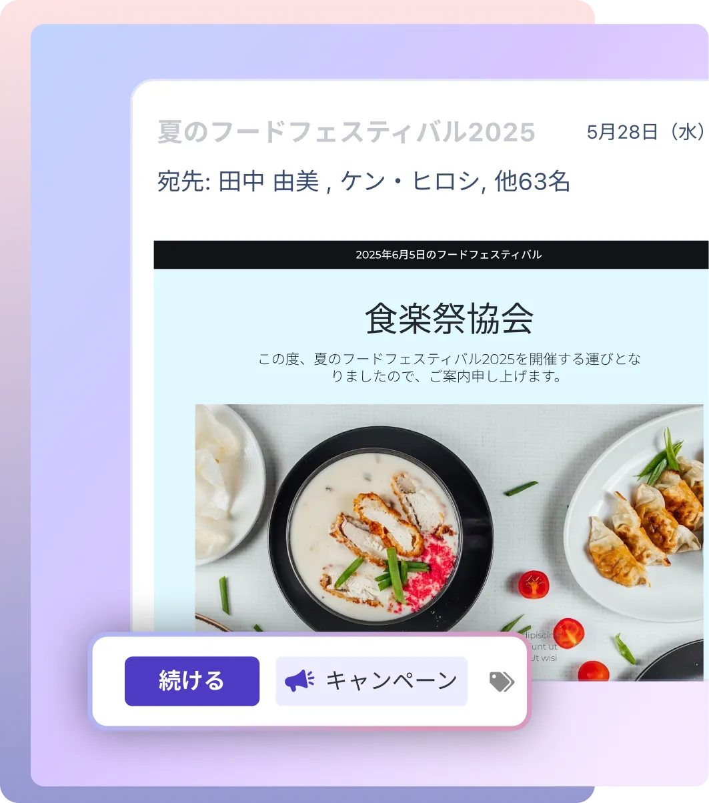Select recipient 田中 由美
Viewport: 709px width, 803px height.
tap(269, 181)
